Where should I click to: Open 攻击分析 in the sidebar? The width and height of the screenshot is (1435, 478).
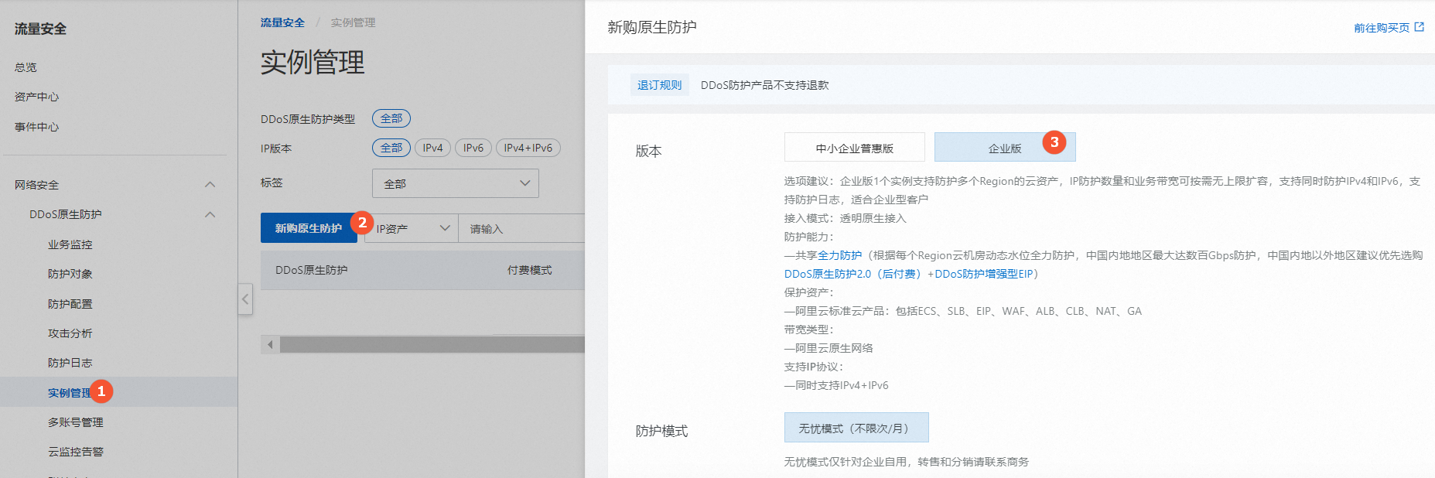click(x=70, y=333)
